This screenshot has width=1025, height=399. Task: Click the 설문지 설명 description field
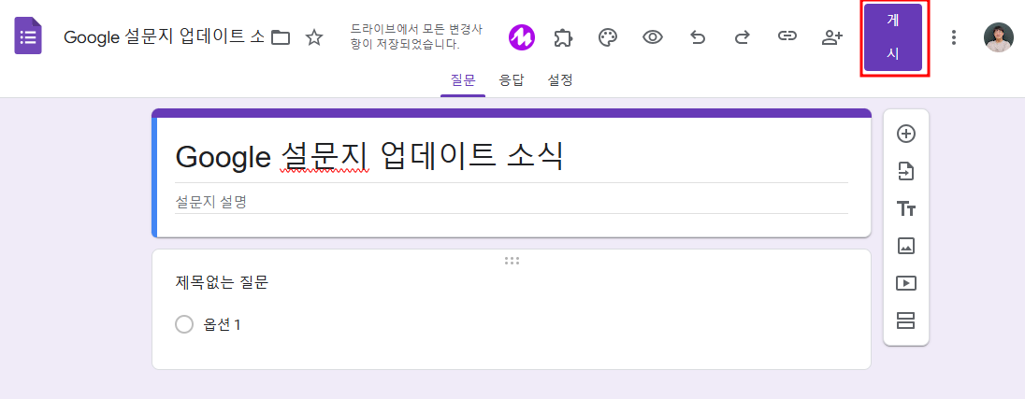[512, 202]
